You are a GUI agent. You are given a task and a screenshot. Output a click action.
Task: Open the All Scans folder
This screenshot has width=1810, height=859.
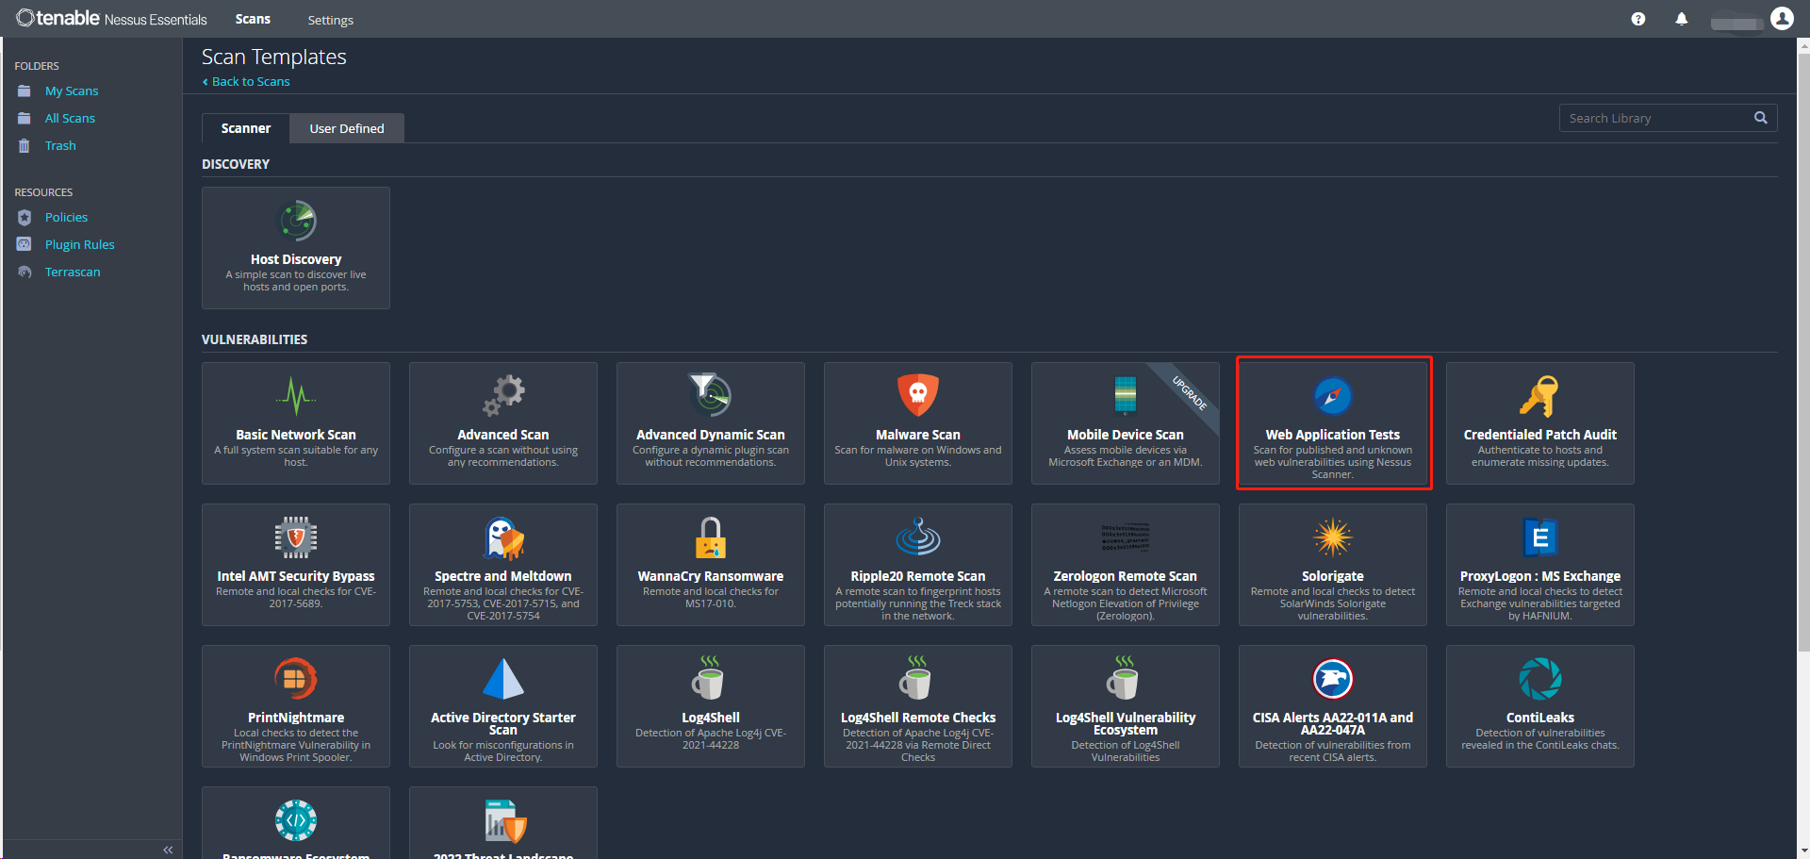(x=70, y=119)
